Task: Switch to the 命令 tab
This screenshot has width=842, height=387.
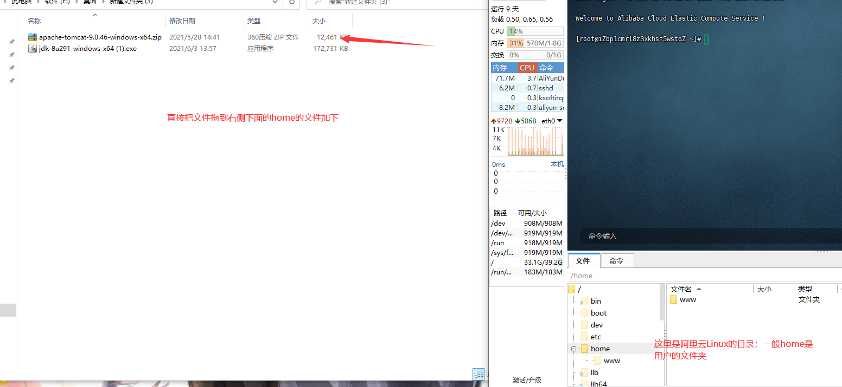Action: pyautogui.click(x=617, y=261)
